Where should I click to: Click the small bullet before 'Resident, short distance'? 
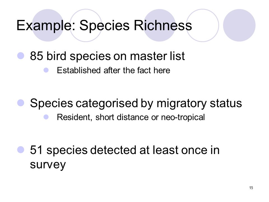click(x=46, y=117)
